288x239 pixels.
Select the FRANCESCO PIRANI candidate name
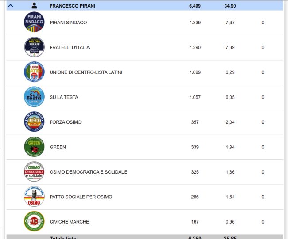(x=72, y=6)
